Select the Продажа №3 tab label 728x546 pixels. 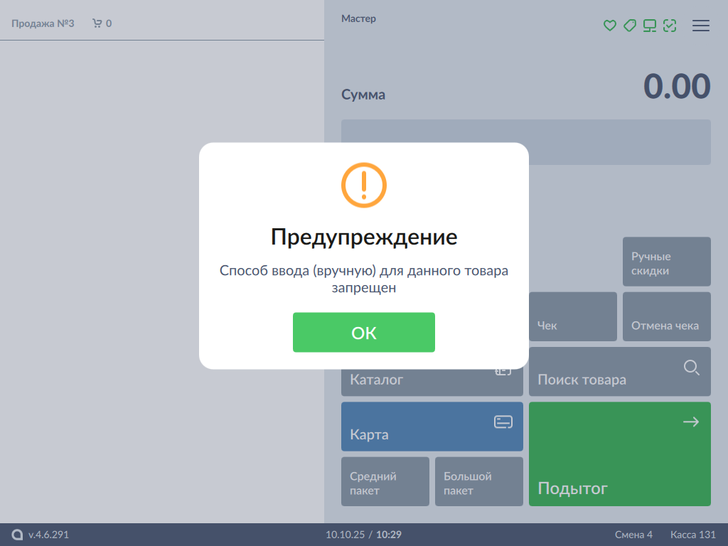43,23
